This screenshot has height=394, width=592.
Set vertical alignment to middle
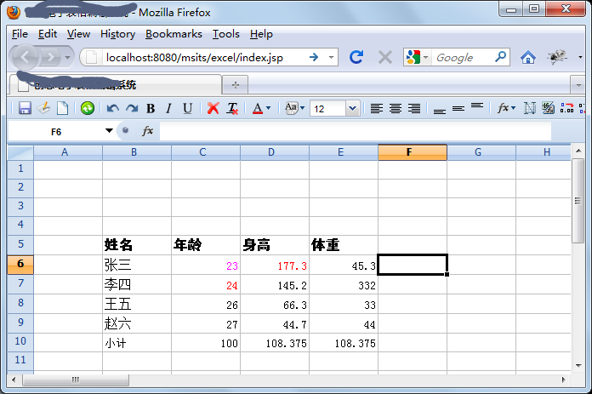pyautogui.click(x=458, y=109)
